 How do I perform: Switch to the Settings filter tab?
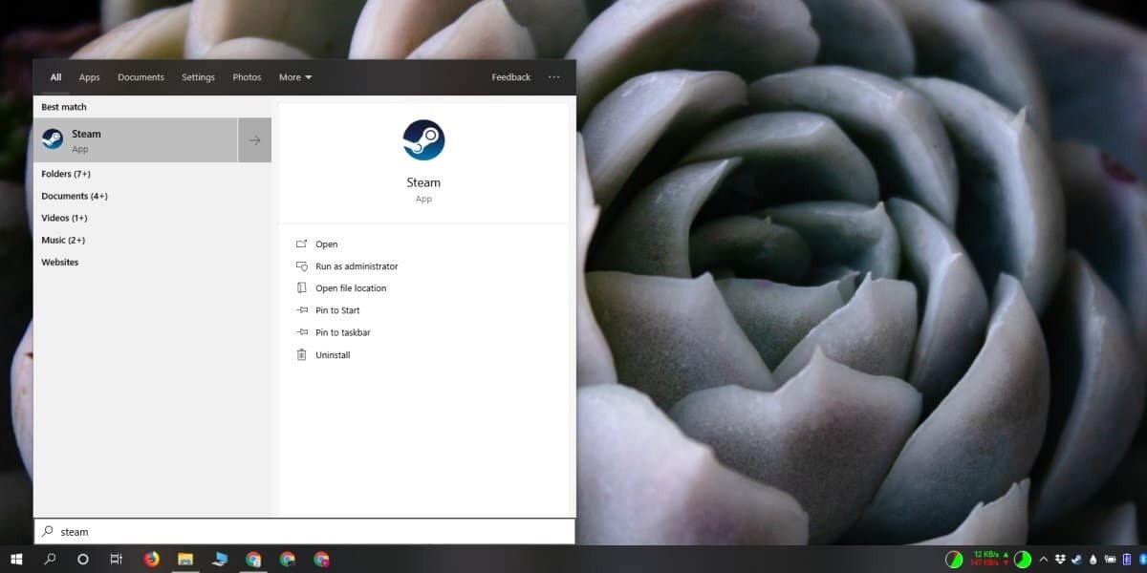198,76
